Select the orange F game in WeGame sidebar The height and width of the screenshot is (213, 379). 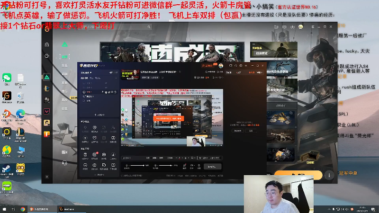click(47, 134)
